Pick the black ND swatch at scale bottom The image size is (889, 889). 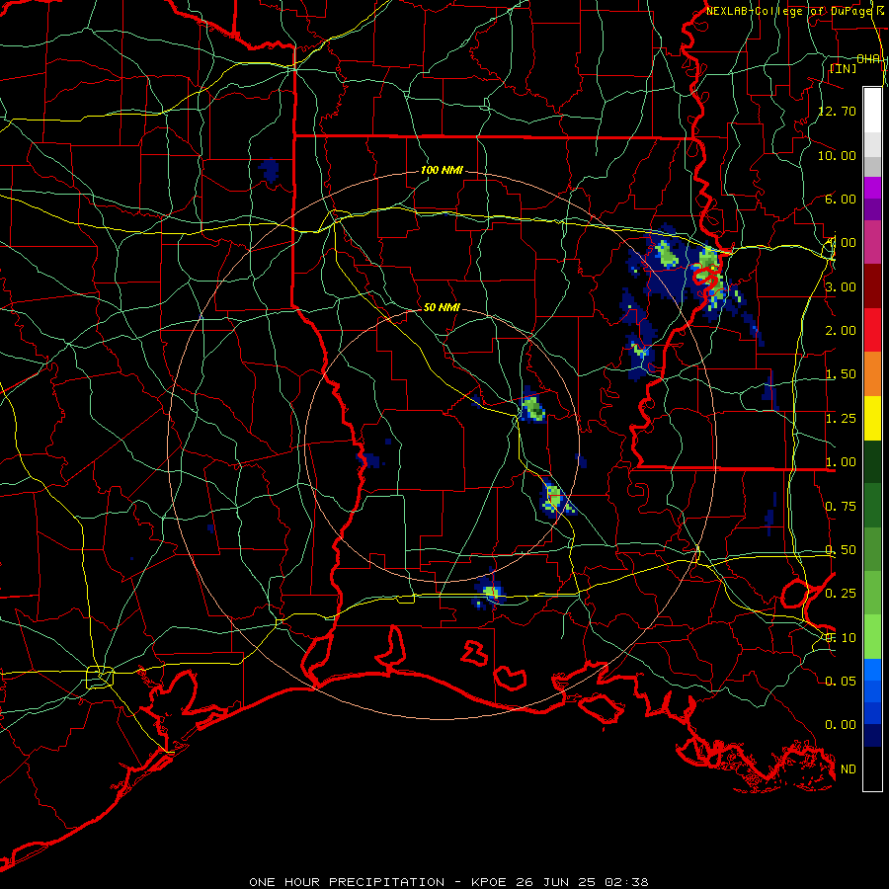tap(872, 768)
